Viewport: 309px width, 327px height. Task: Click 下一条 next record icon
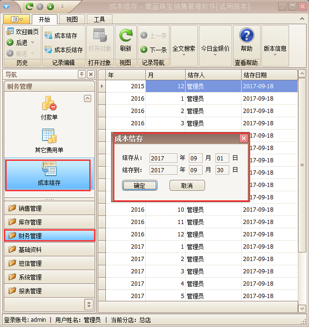click(144, 49)
